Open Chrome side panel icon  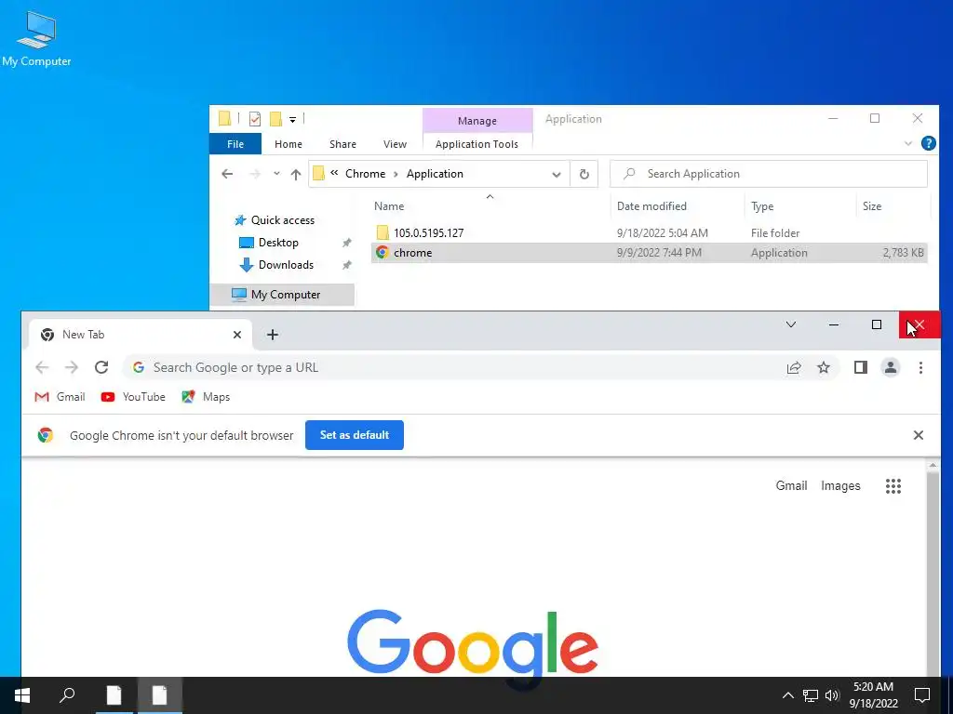(x=861, y=367)
